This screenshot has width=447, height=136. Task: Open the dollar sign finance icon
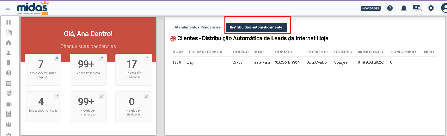[9, 73]
